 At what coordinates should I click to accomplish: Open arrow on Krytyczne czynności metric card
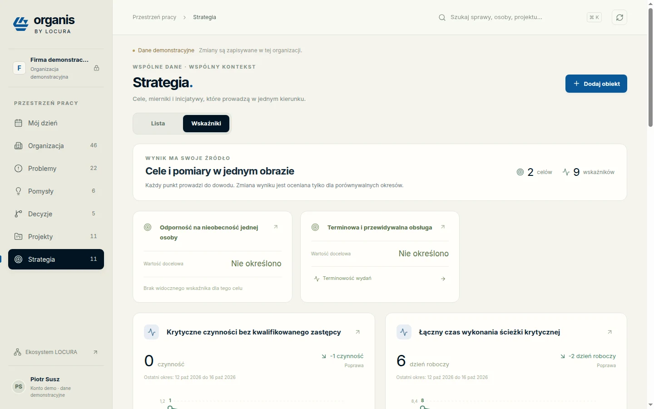[357, 332]
